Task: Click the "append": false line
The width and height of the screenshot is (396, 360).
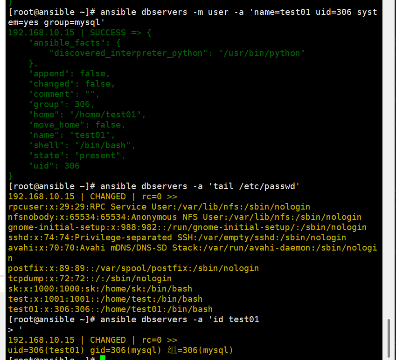Action: (x=69, y=74)
